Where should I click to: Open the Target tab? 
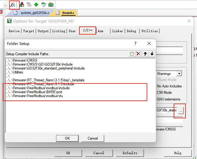click(x=29, y=31)
